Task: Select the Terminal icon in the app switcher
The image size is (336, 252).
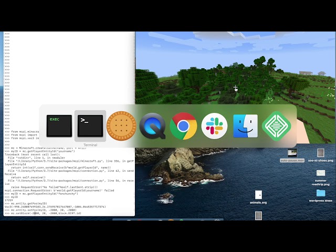Action: pyautogui.click(x=90, y=126)
